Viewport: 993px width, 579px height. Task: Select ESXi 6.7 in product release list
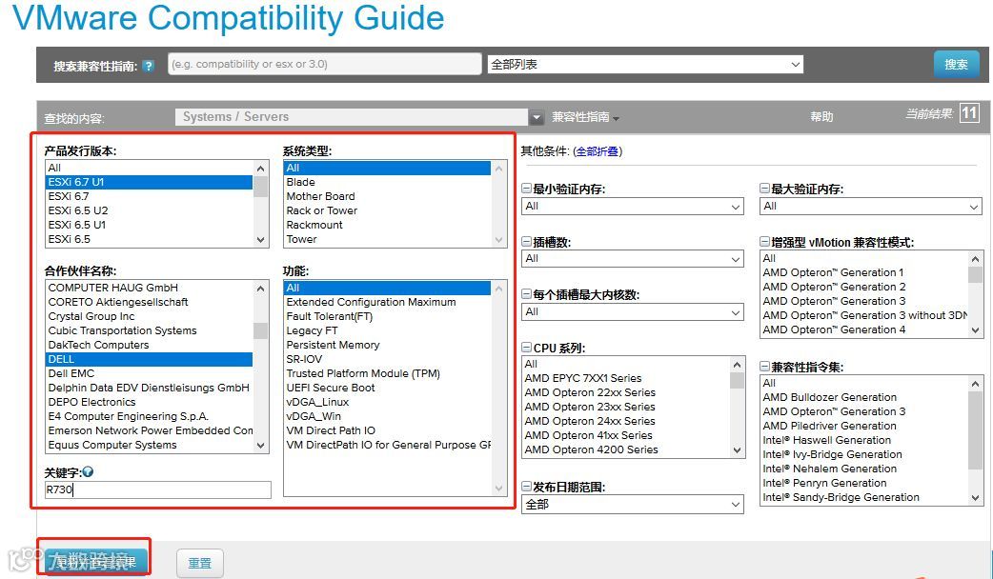coord(150,196)
